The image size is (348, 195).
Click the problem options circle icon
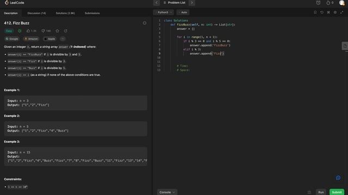(145, 23)
